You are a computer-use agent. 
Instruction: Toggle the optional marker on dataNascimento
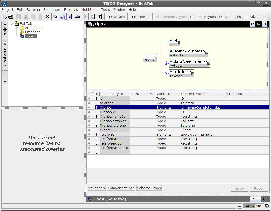pos(166,63)
